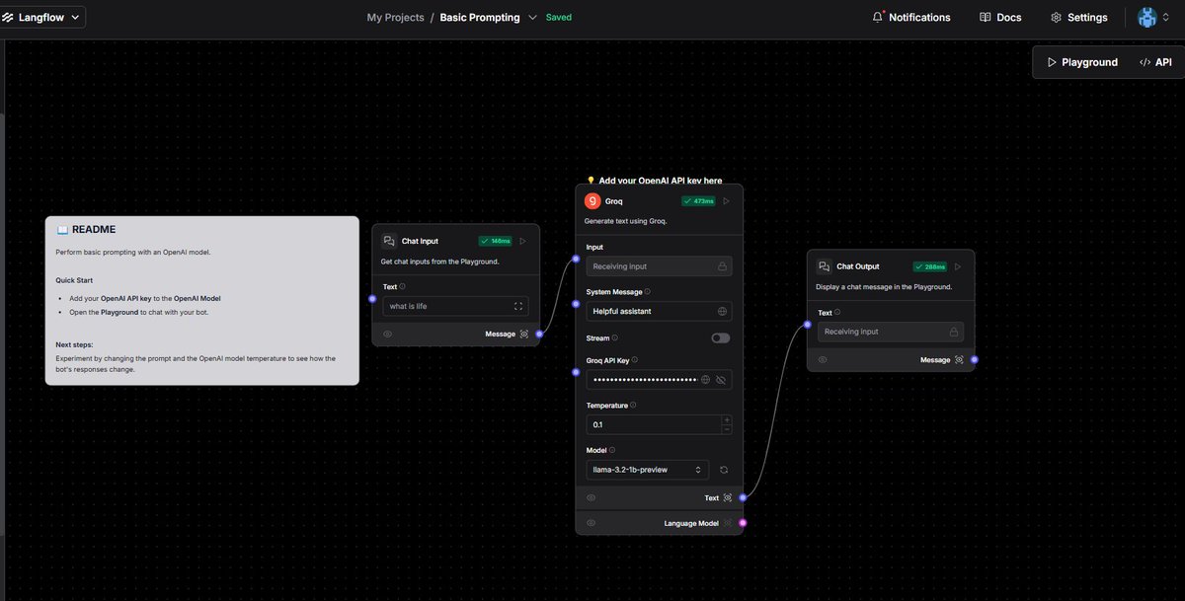
Task: Click the info icon beside Chat Output Text
Action: (x=837, y=313)
